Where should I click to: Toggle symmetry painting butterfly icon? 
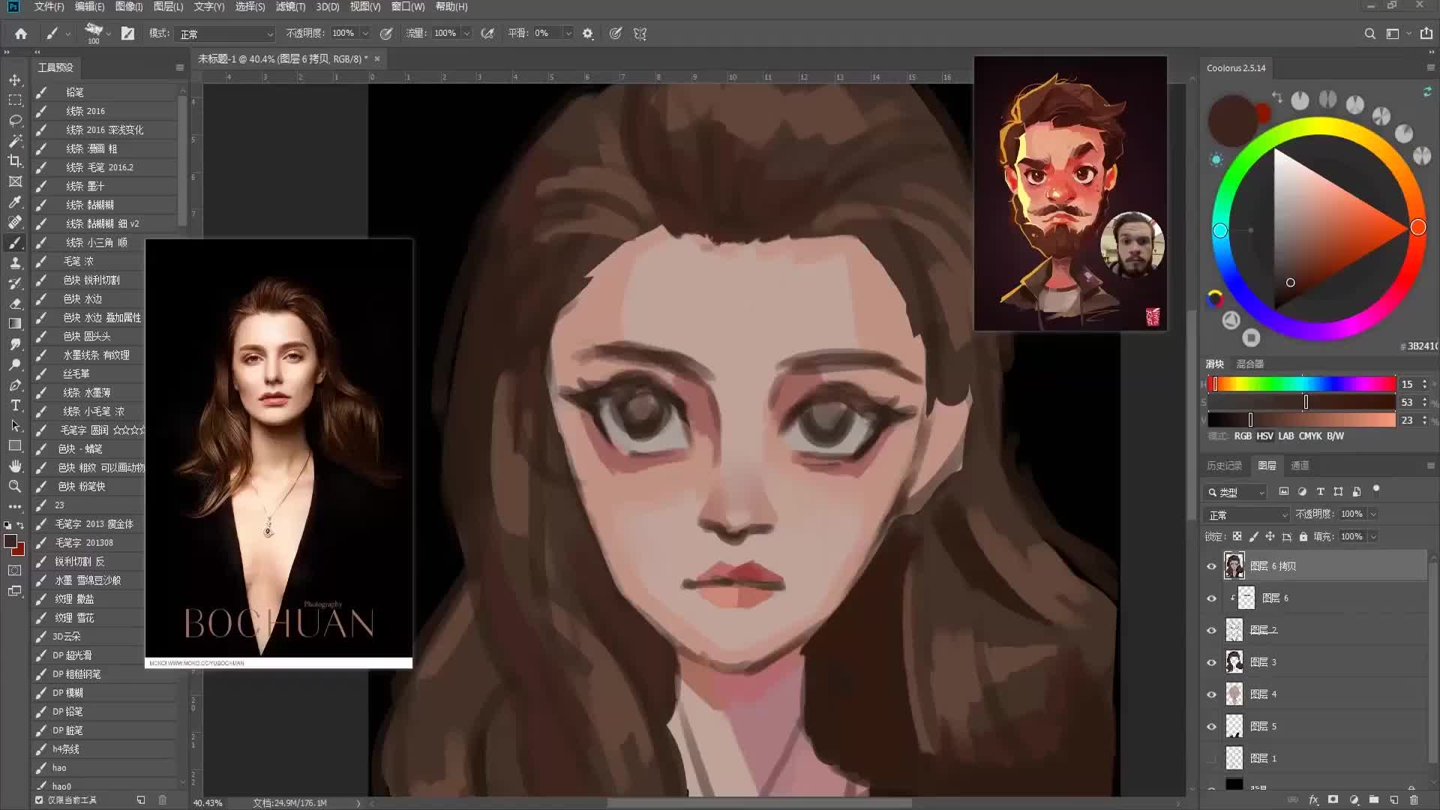click(640, 33)
